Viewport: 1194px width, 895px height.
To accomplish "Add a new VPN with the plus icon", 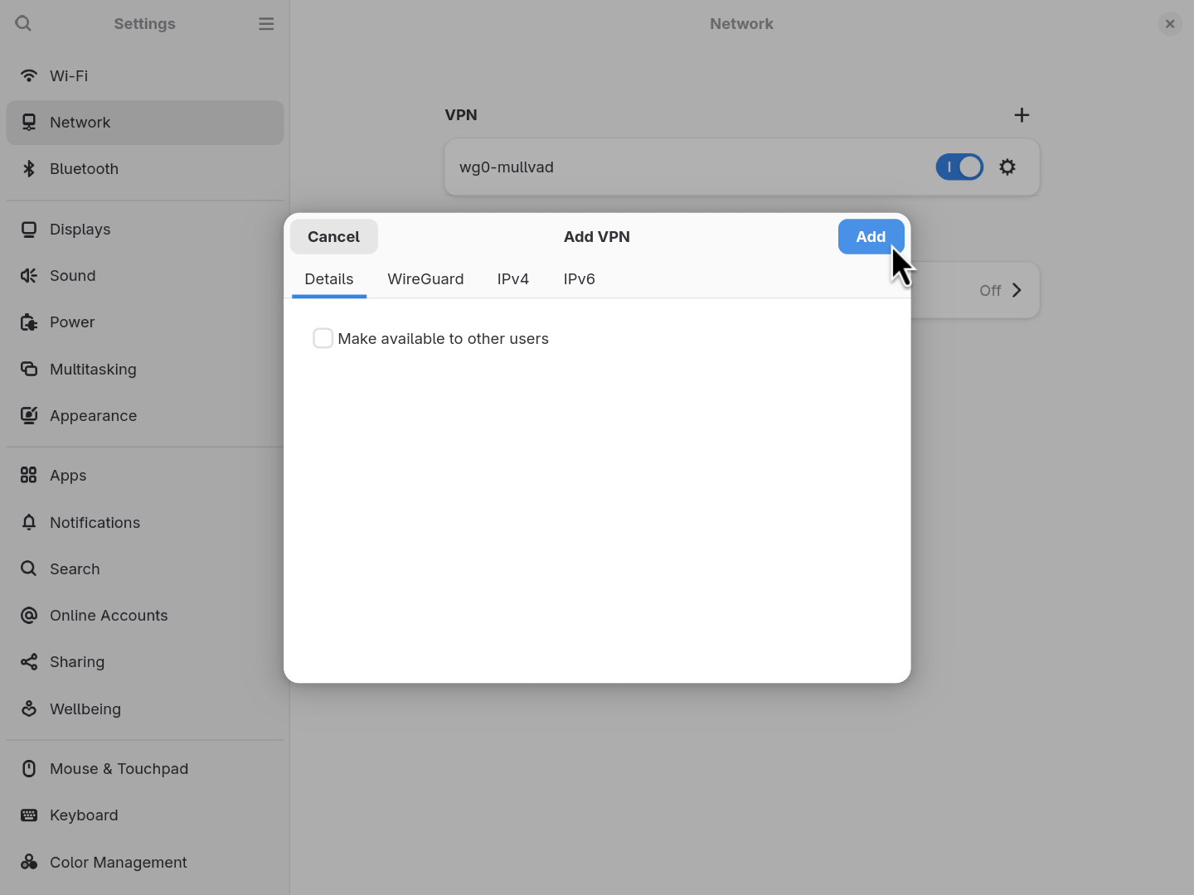I will (1022, 115).
